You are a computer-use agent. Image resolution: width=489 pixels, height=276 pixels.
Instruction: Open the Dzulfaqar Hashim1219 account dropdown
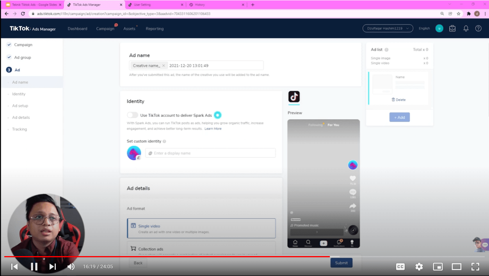tap(388, 28)
